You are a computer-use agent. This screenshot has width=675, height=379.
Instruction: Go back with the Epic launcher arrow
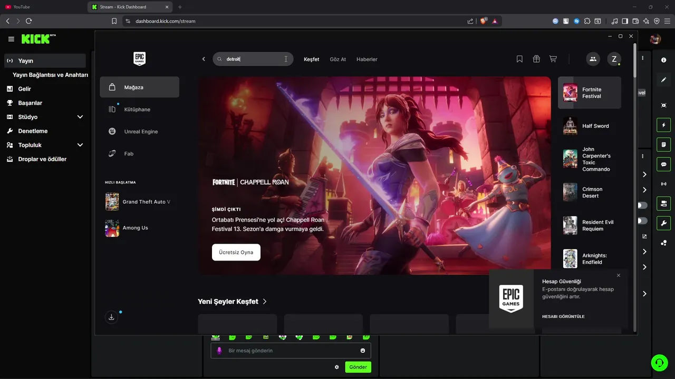[204, 59]
